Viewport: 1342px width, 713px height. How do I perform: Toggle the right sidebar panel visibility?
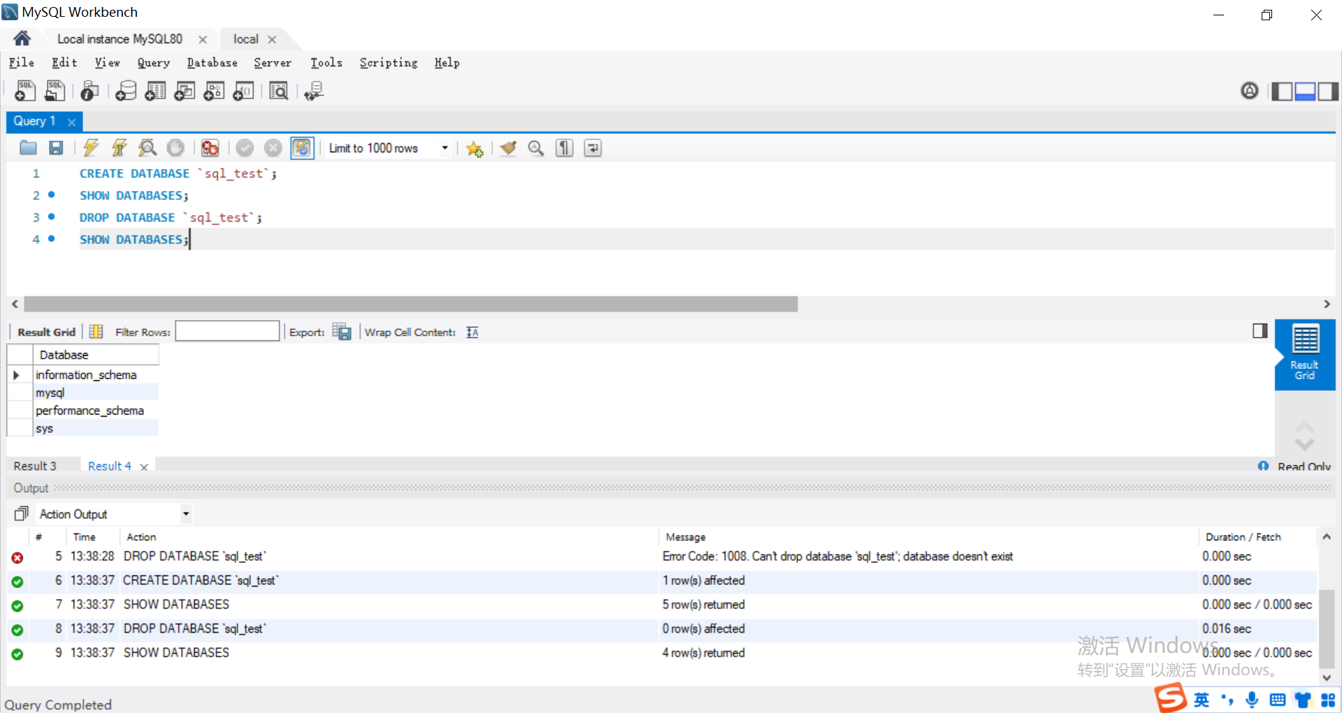1328,91
